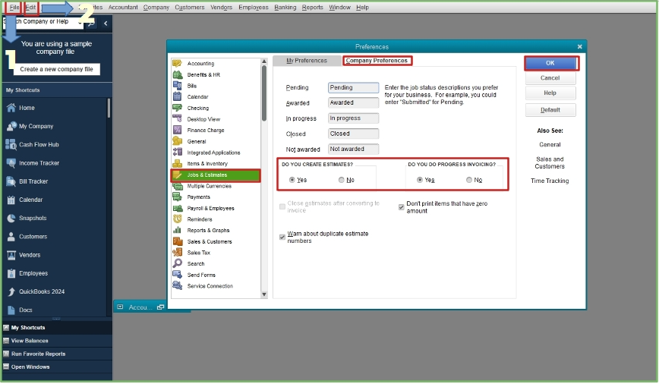This screenshot has width=659, height=384.
Task: Click the Not awarded text field
Action: click(x=353, y=149)
